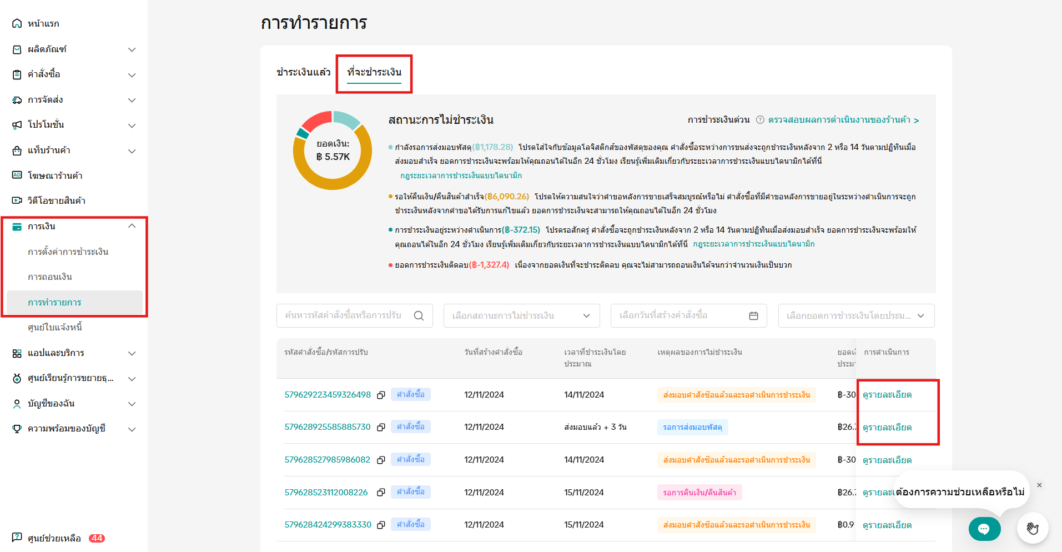1062x552 pixels.
Task: Switch to the ชำระเงินแล้ว tab
Action: coord(304,72)
